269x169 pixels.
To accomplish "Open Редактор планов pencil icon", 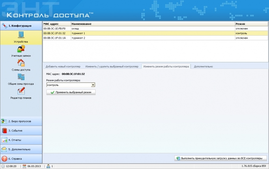I will click(21, 91).
